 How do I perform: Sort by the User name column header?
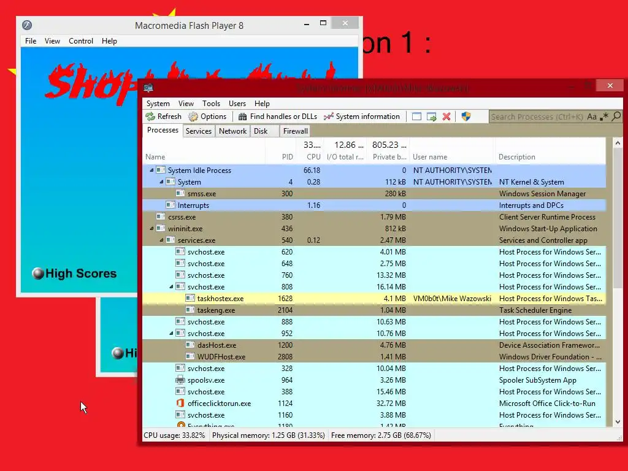pyautogui.click(x=452, y=157)
